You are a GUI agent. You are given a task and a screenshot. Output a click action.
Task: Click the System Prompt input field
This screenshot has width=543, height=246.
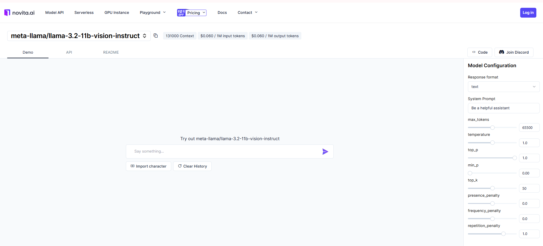pos(504,108)
